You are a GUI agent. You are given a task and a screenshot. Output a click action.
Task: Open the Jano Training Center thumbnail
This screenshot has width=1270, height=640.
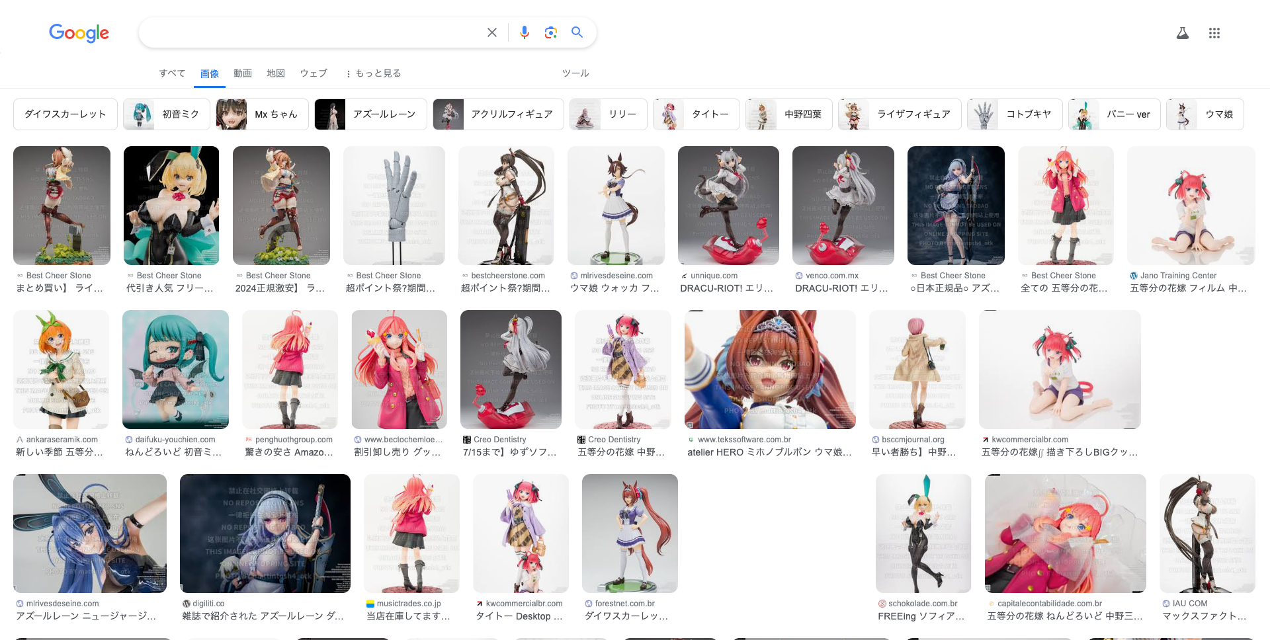point(1191,206)
